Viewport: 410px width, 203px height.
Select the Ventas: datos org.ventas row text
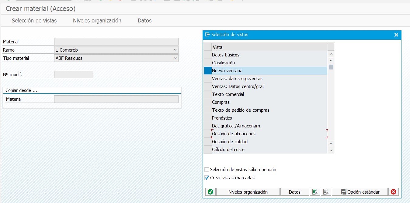(x=237, y=79)
